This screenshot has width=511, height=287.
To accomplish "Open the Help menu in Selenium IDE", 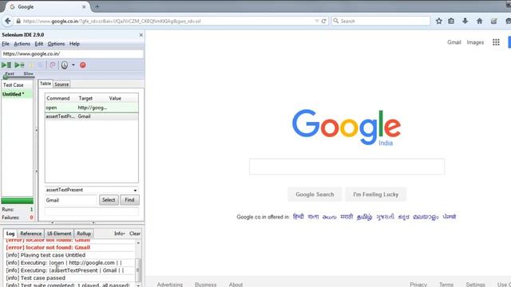I will click(74, 44).
